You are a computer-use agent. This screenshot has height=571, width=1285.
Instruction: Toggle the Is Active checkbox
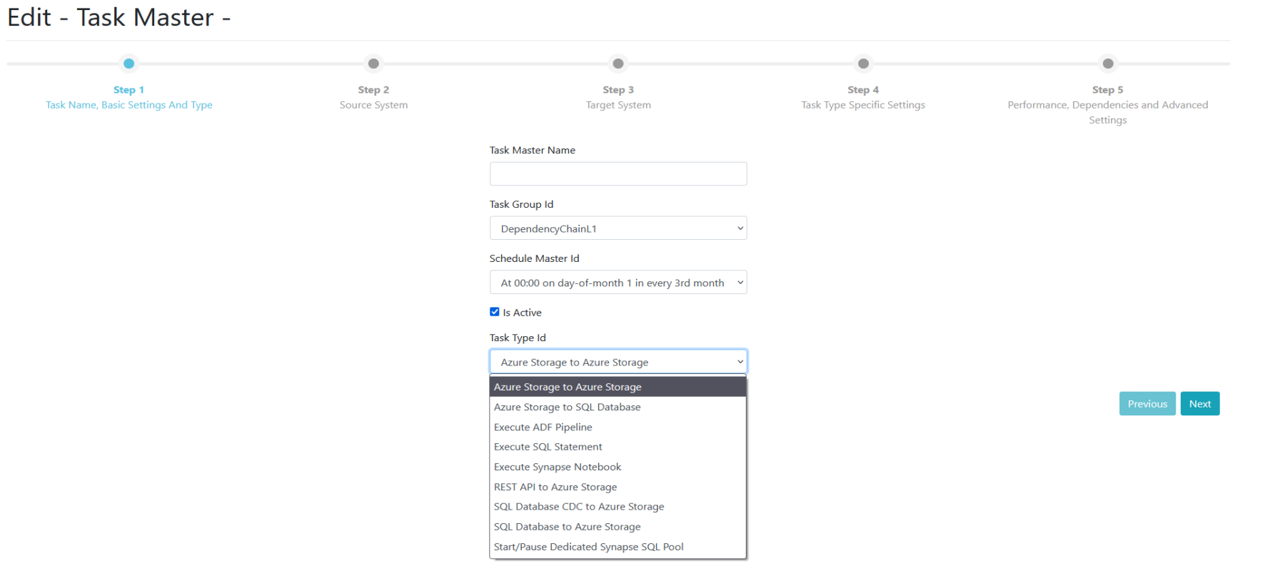point(495,312)
